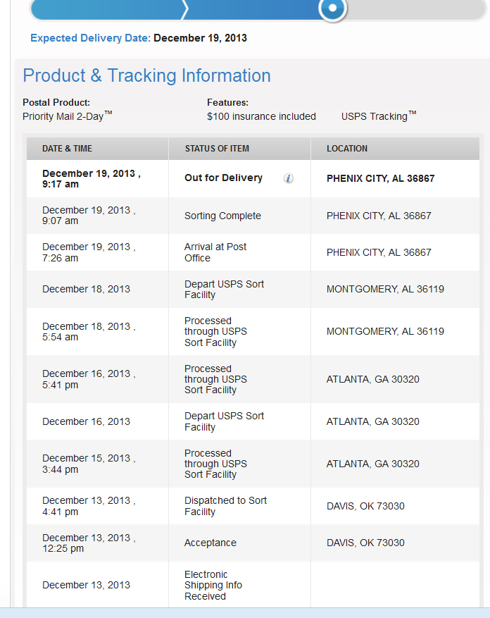Click the USPS Tracking feature text
Image resolution: width=490 pixels, height=618 pixels.
click(x=378, y=116)
